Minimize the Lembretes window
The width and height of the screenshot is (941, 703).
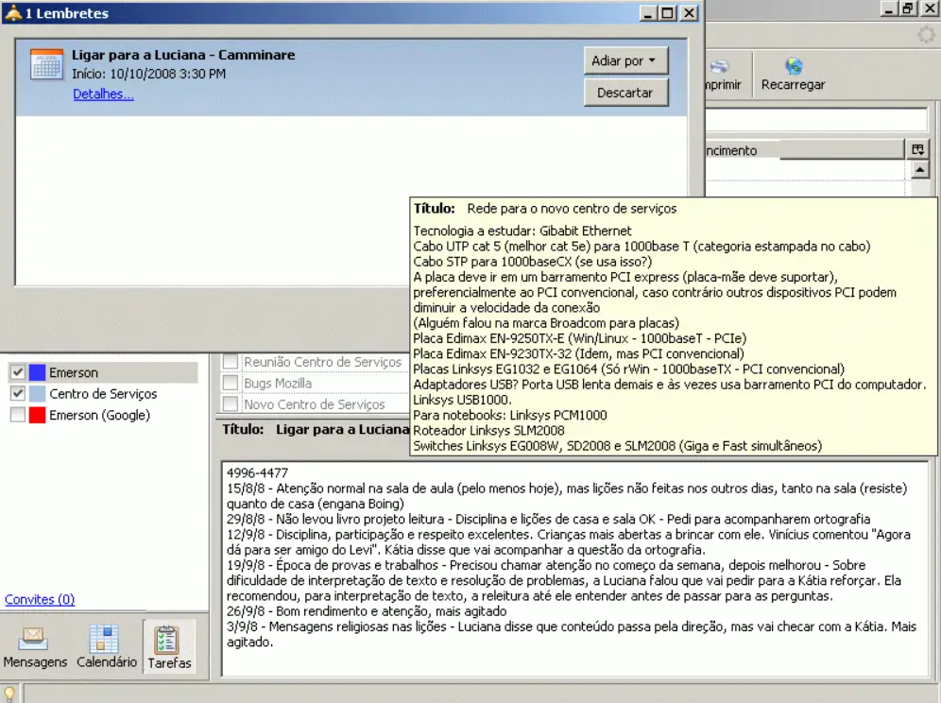(x=647, y=12)
